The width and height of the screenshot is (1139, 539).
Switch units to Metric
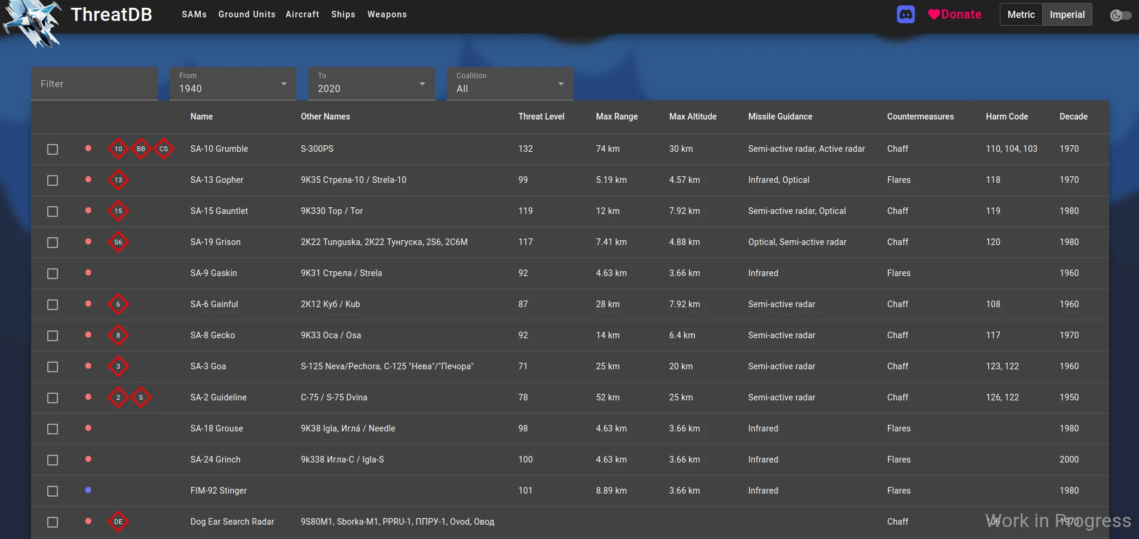(x=1021, y=14)
